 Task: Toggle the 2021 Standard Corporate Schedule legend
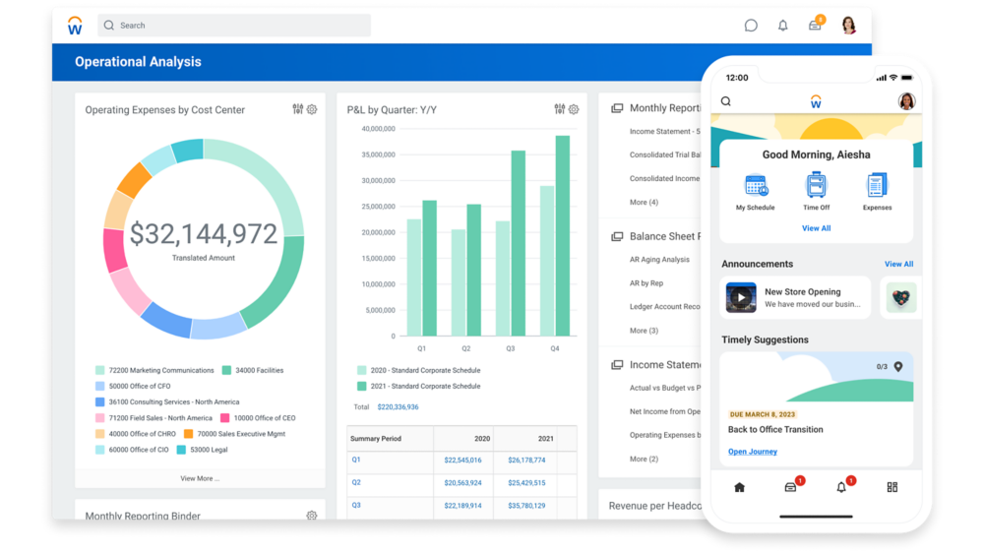coord(418,387)
